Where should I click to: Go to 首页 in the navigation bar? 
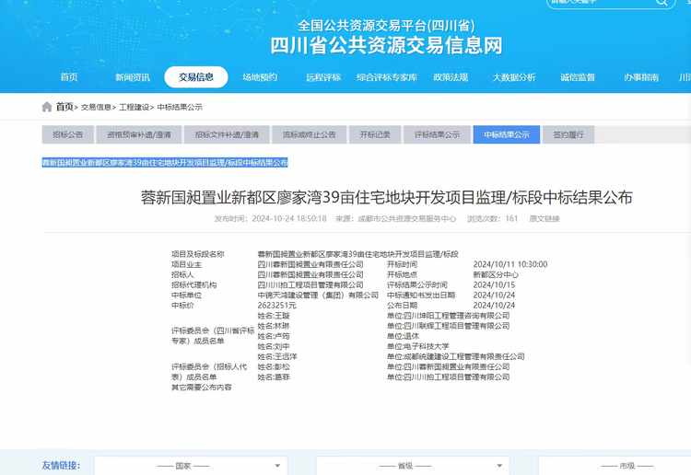(69, 77)
